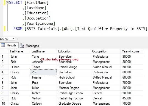Click the Miller last name cell

(43, 88)
